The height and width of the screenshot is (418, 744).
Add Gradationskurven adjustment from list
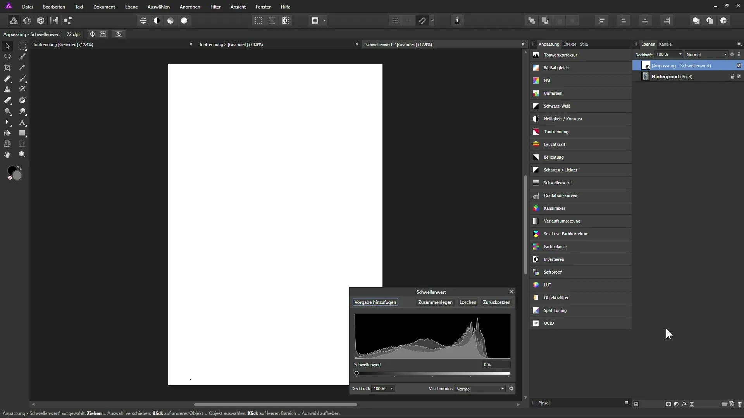tap(580, 195)
